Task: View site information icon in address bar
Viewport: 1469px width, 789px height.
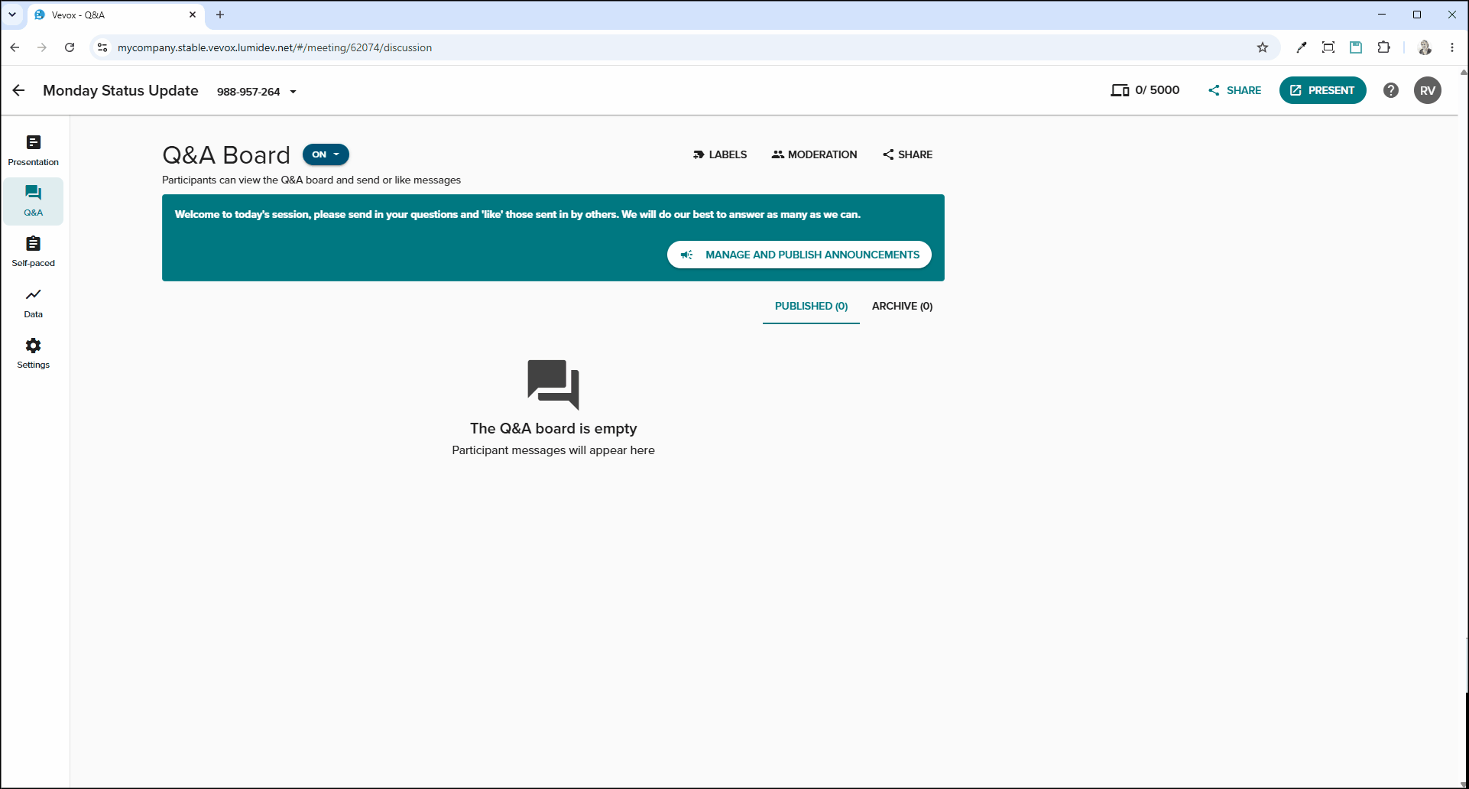Action: (102, 47)
